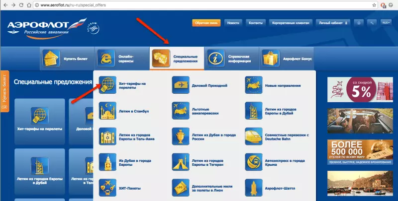
Task: Open Корпоративным клиентам button
Action: click(x=291, y=23)
